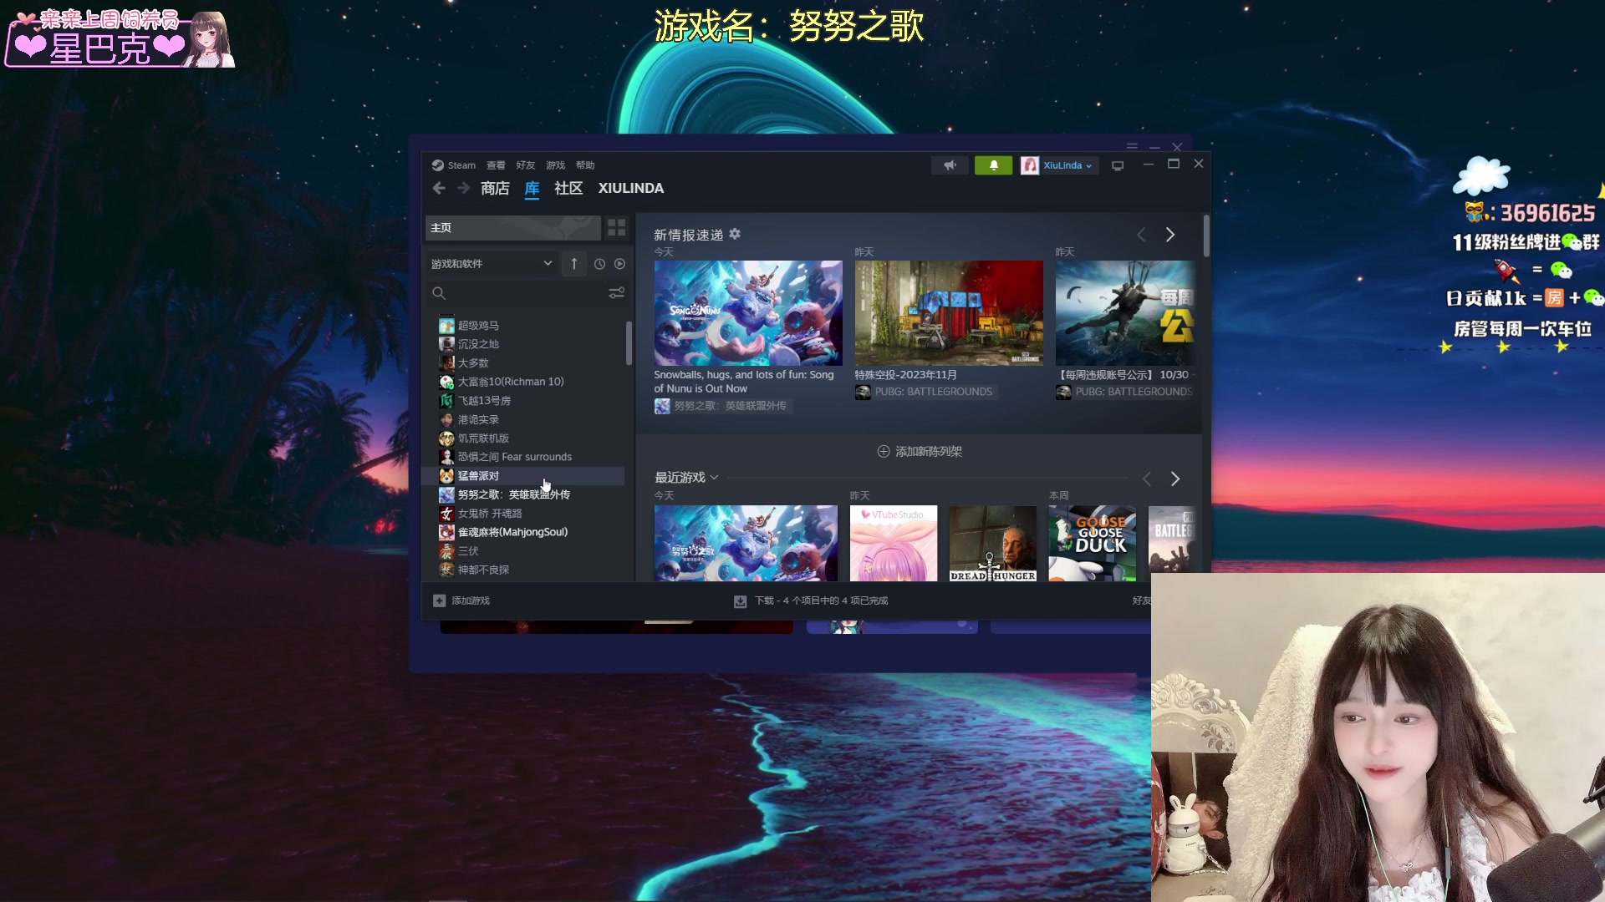Show next games in 最近游戏 shelf
The image size is (1605, 902).
click(x=1175, y=479)
